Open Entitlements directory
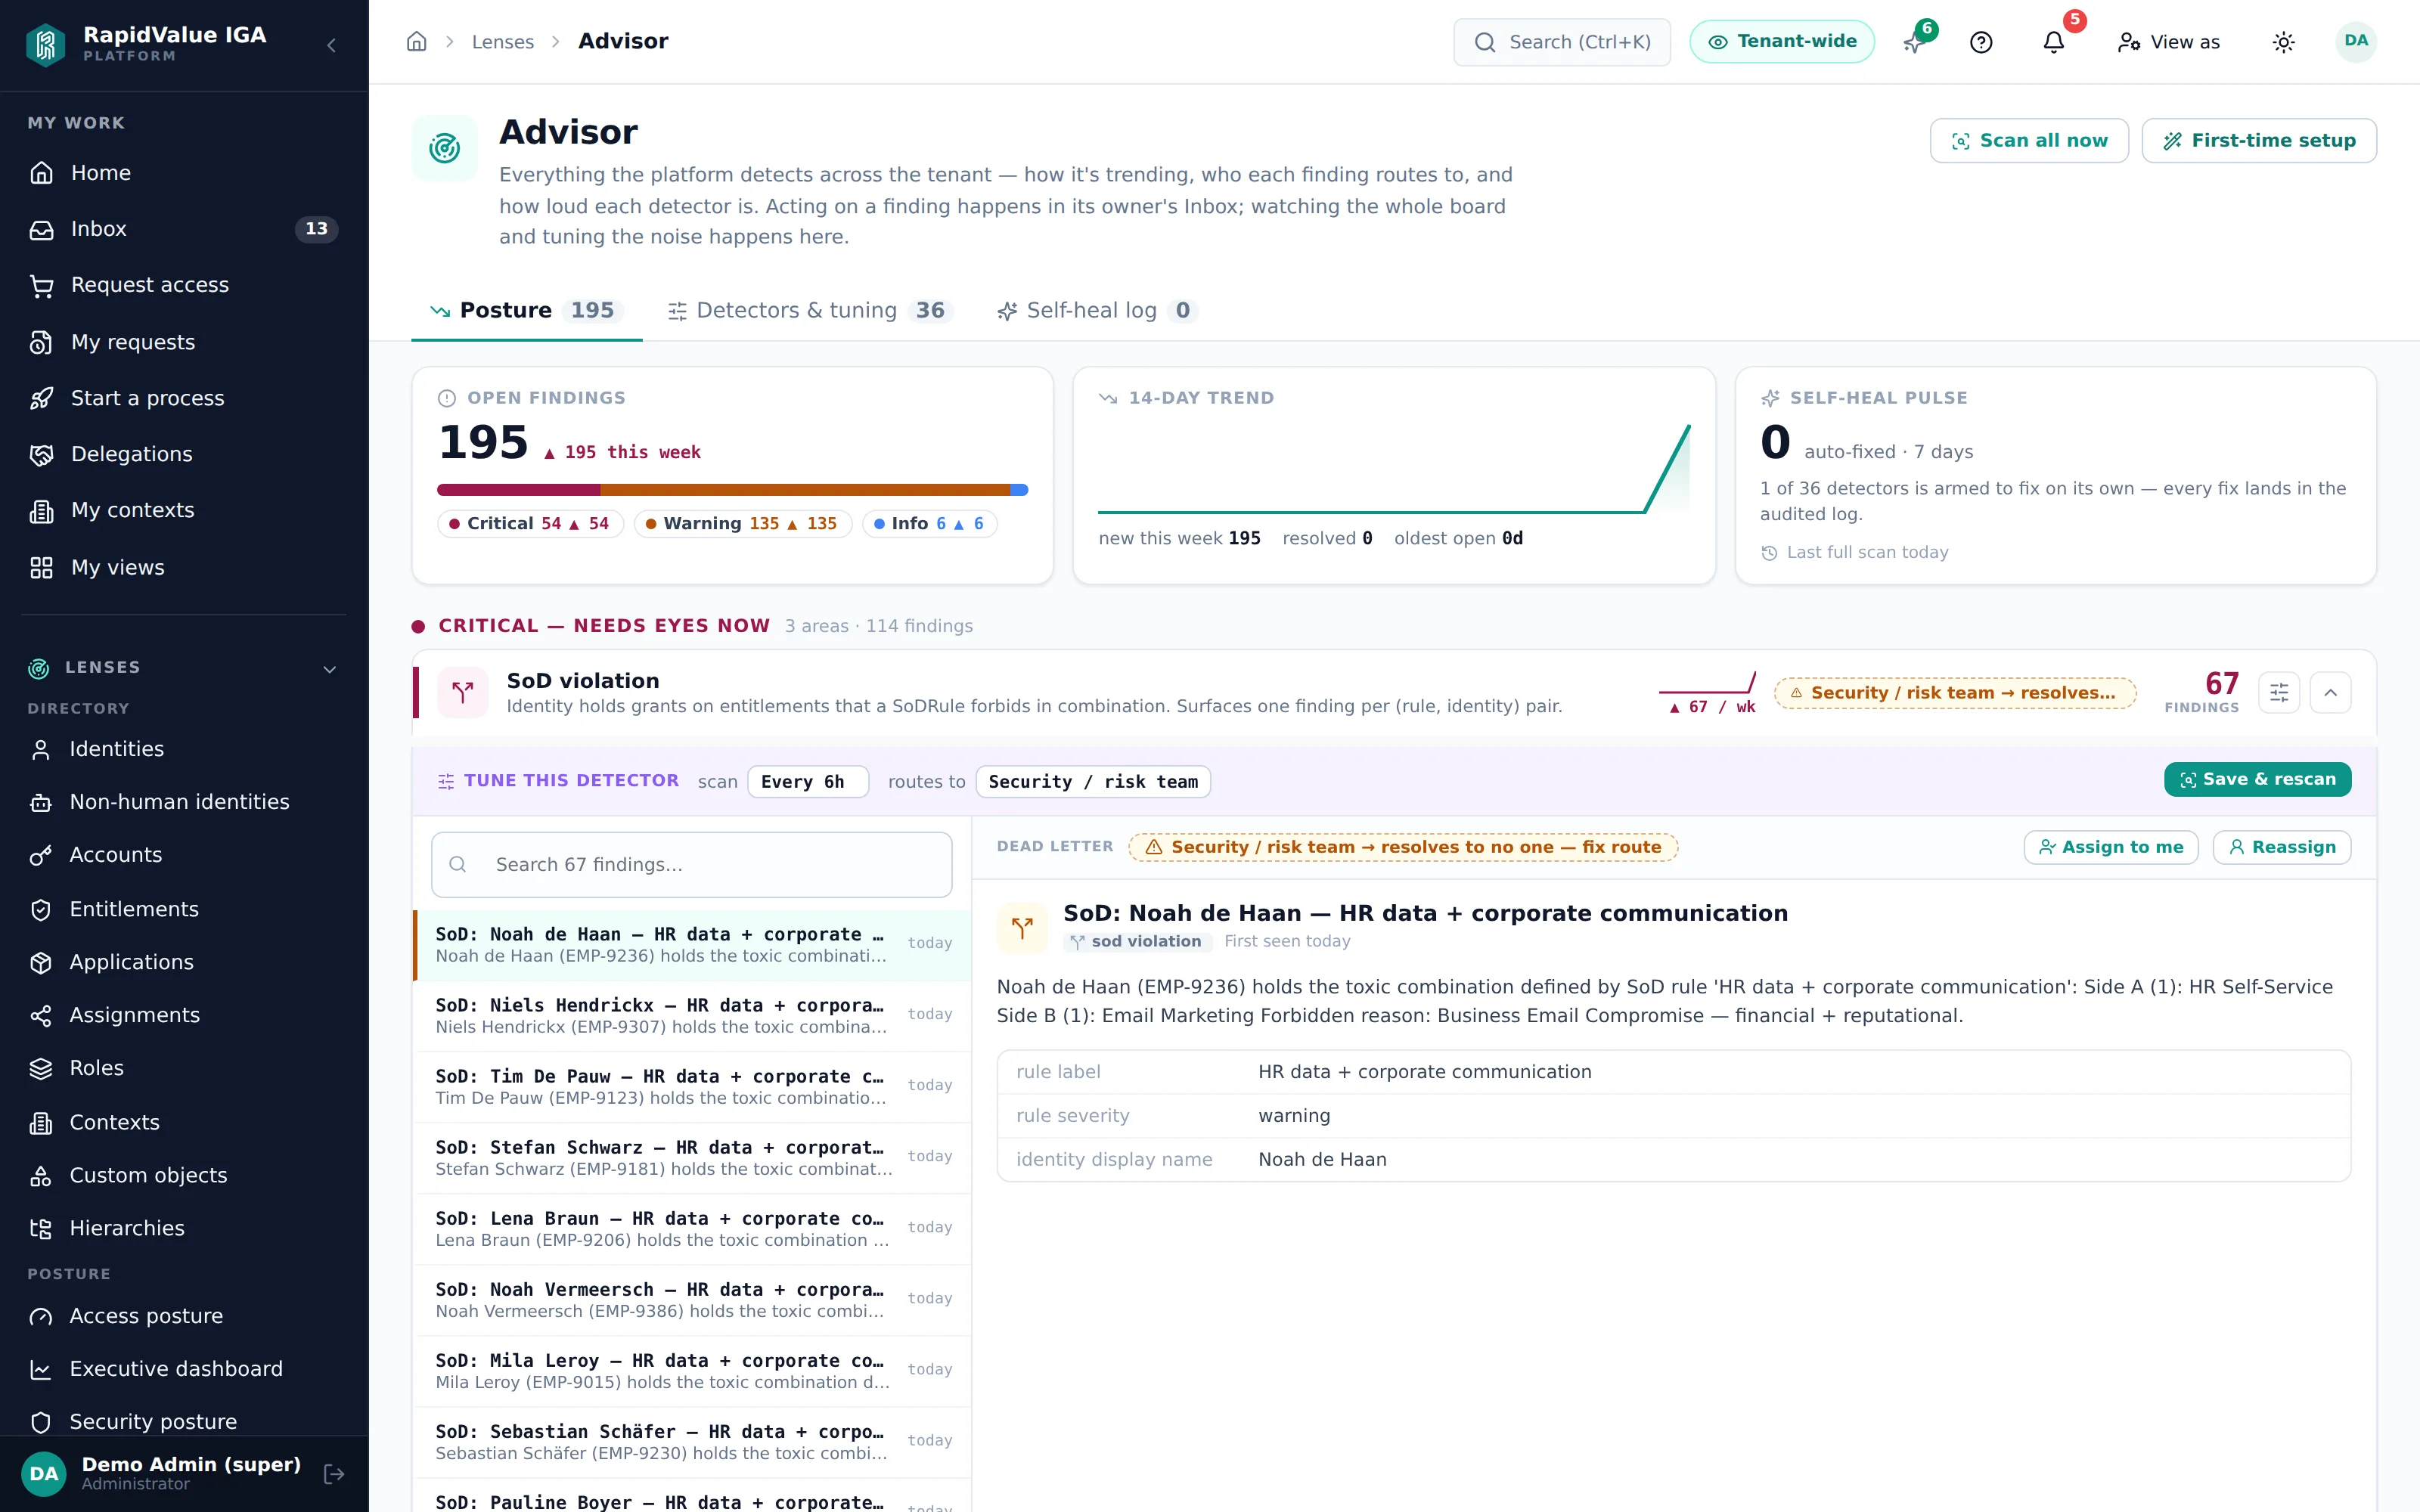 click(184, 909)
